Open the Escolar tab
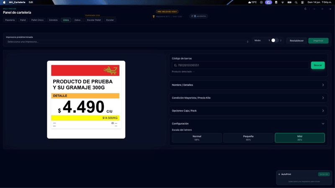 tap(110, 20)
